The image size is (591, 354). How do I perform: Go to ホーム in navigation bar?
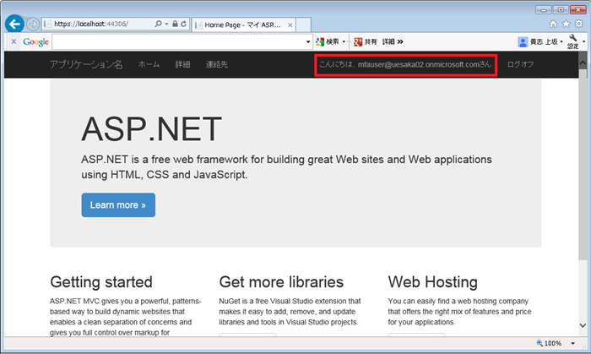[x=149, y=64]
